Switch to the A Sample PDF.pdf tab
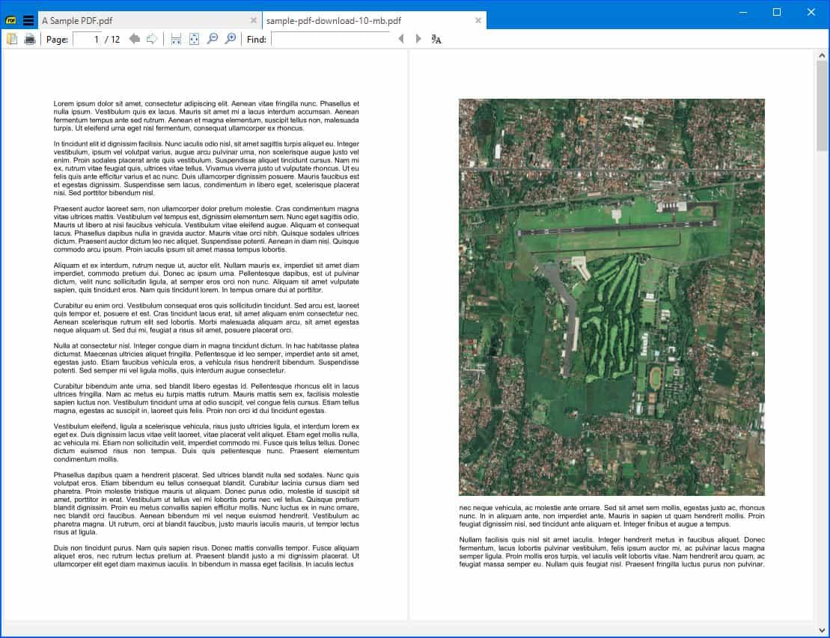830x638 pixels. 149,21
